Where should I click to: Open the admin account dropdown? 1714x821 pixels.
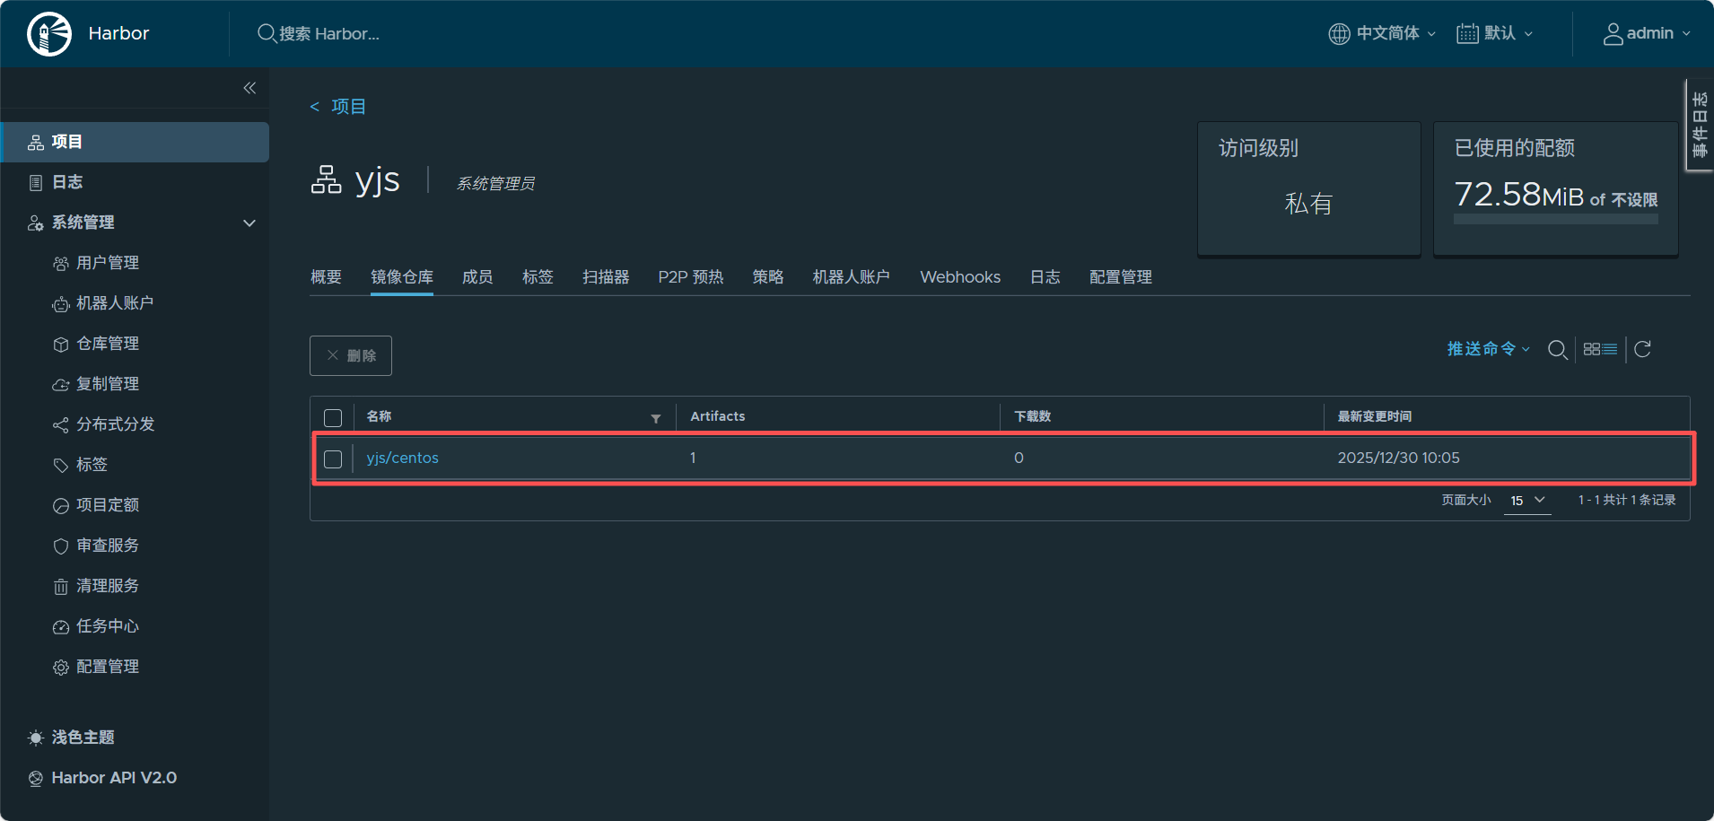coord(1648,33)
